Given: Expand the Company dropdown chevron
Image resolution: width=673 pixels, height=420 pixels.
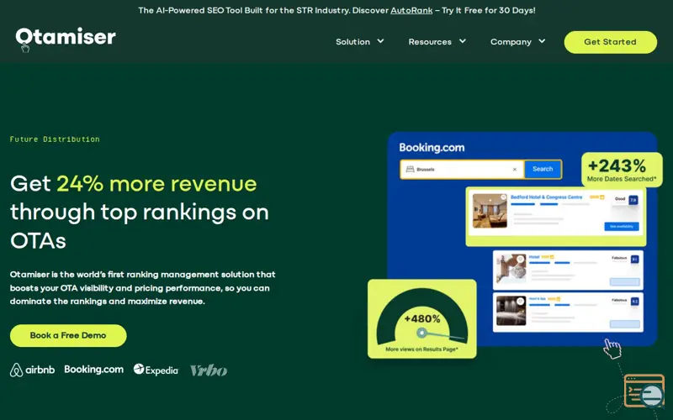Looking at the screenshot, I should tap(542, 41).
